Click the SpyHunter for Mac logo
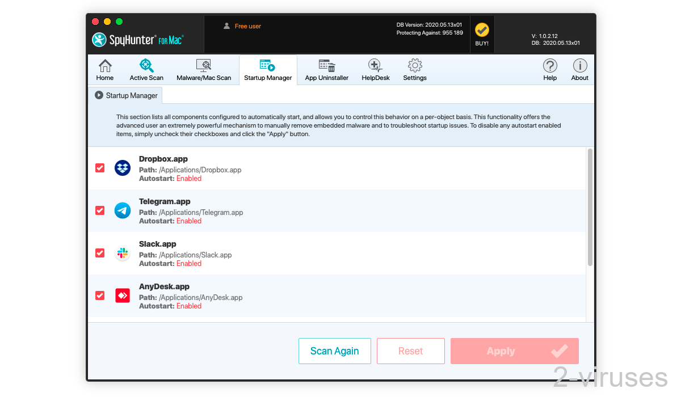 pos(138,40)
